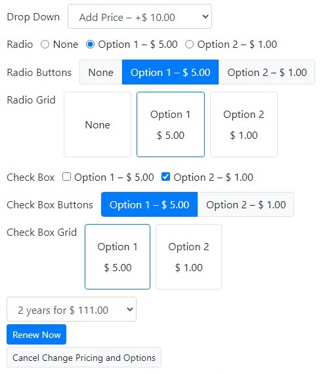Choose None in Radio Buttons group

coord(101,72)
